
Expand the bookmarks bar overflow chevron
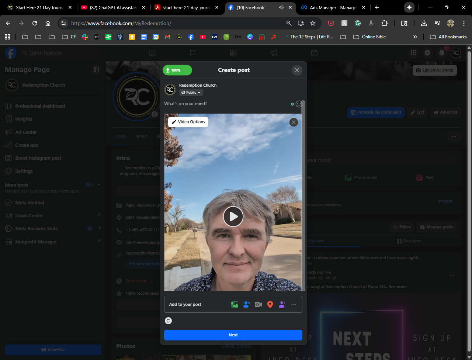click(415, 37)
